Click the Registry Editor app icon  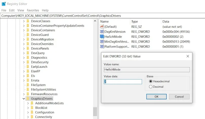coord(4,4)
